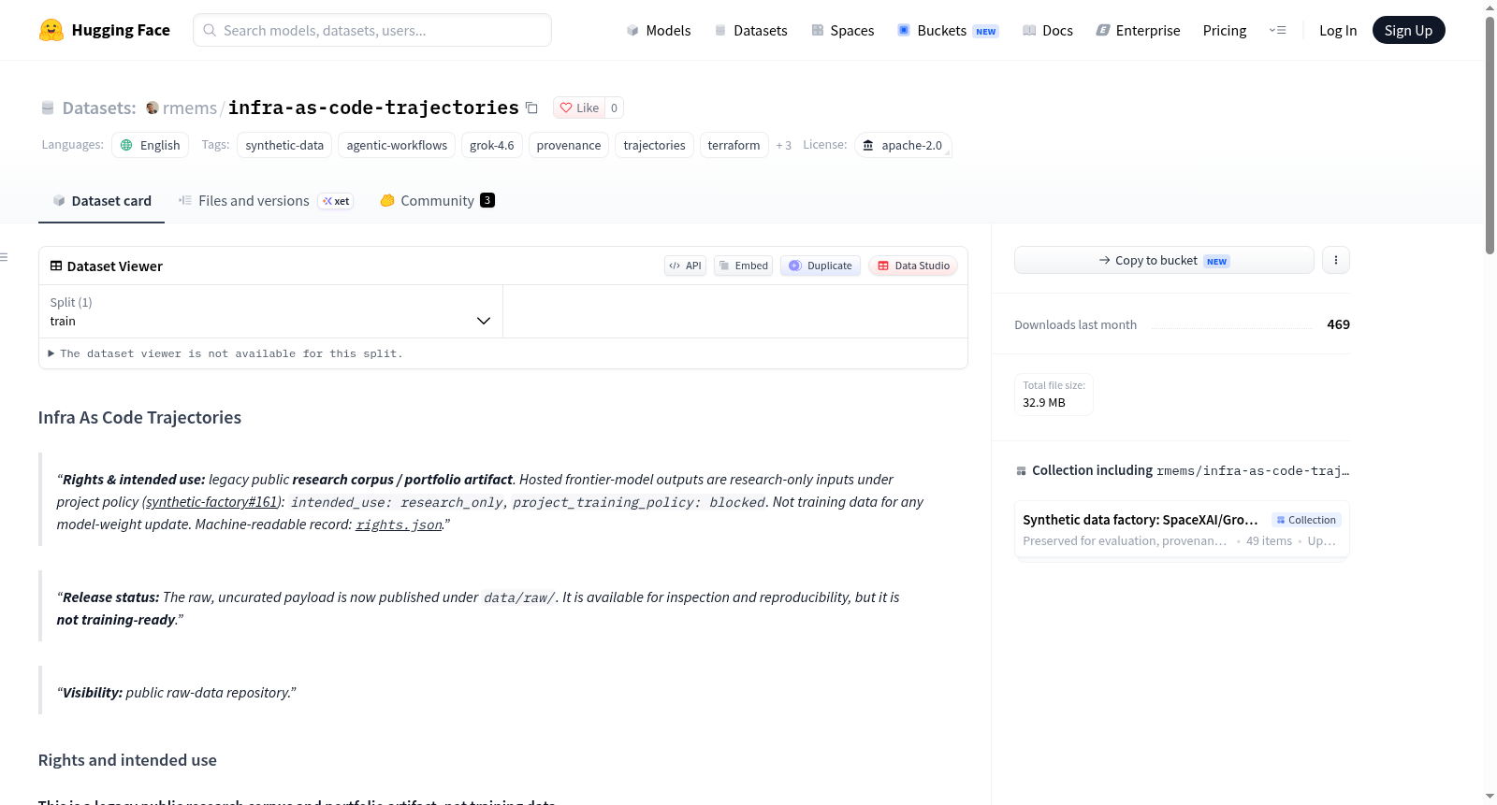
Task: Toggle the left sidebar outline icon
Action: click(x=4, y=257)
